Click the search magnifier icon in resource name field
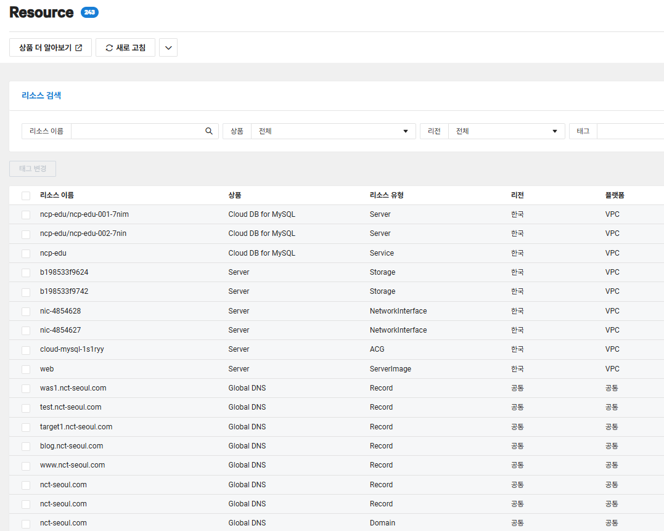Image resolution: width=664 pixels, height=531 pixels. pos(209,131)
